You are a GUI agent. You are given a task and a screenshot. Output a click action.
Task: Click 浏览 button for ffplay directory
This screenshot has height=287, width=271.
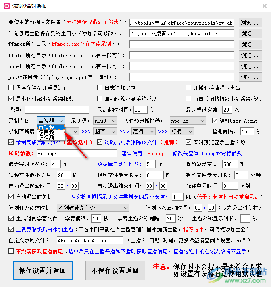pos(250,55)
